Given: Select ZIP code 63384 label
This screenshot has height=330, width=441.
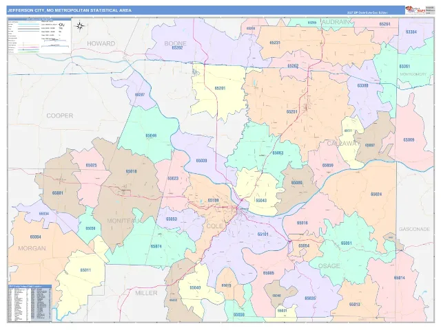Looking at the screenshot, I should click(411, 32).
